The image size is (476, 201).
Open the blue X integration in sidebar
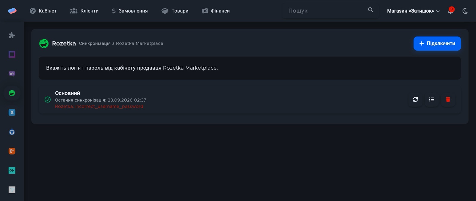tap(12, 112)
